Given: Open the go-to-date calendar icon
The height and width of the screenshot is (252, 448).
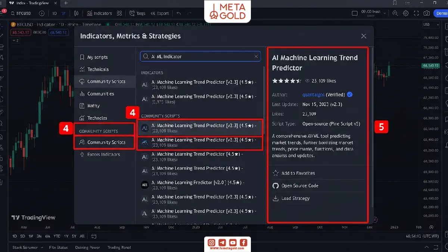Looking at the screenshot, I should [x=94, y=236].
